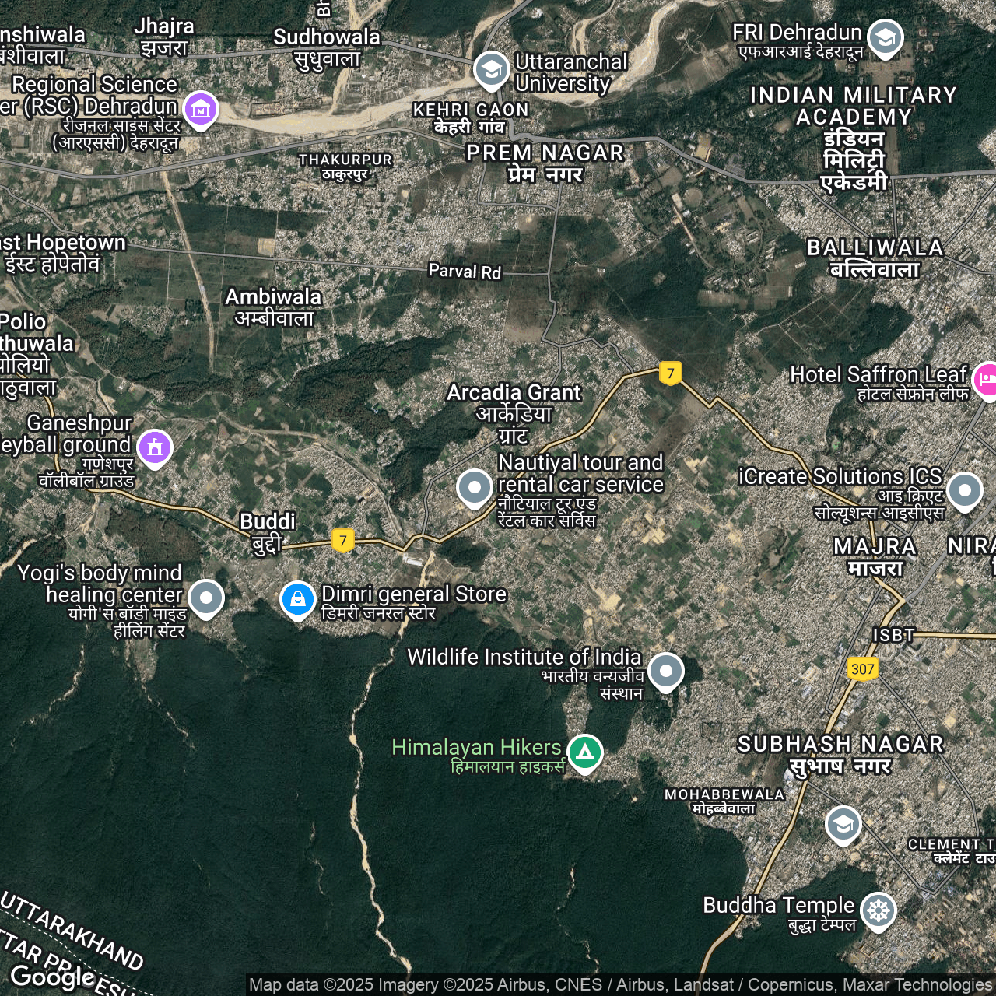
Task: Open the Regional Science Center museum marker
Action: tap(201, 110)
